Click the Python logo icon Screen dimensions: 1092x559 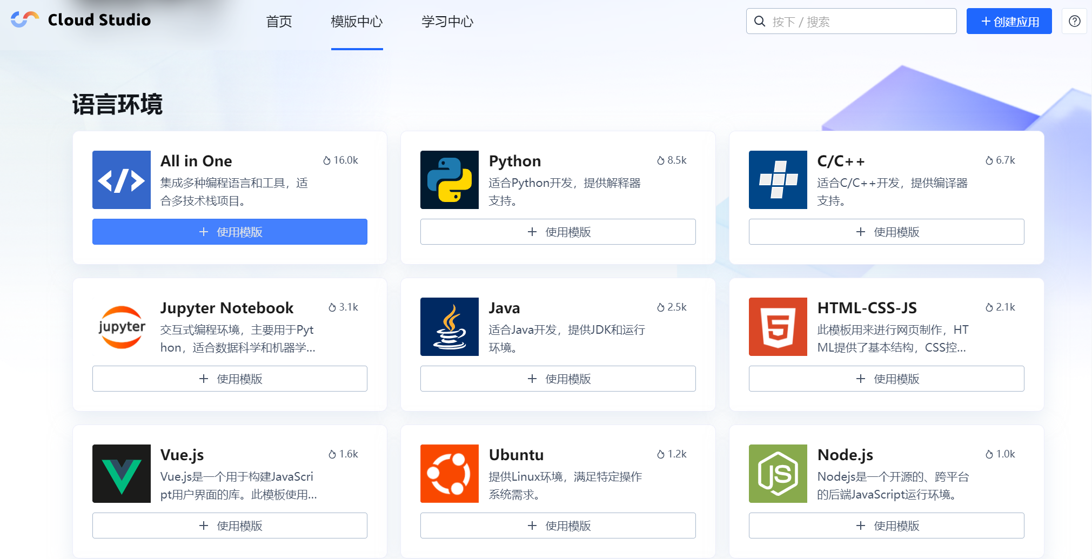(x=449, y=180)
